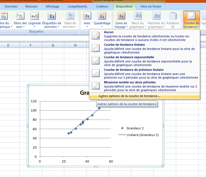
Task: Open the Étiquettes de données dropdown label
Action: [x=52, y=25]
